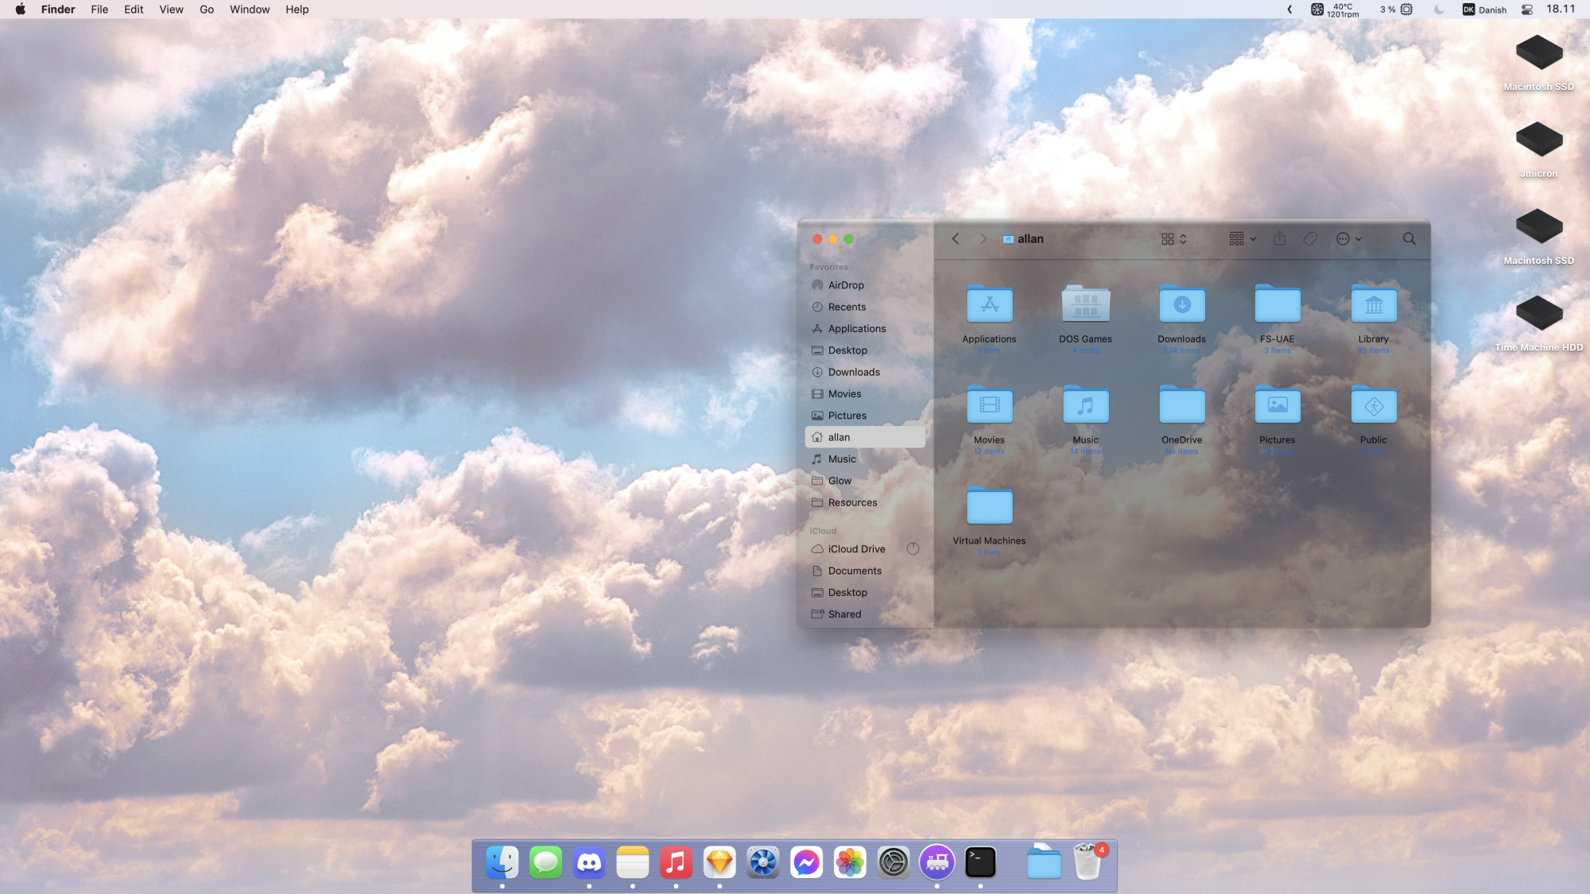Expand the Group By dropdown
The image size is (1590, 894).
click(1242, 238)
